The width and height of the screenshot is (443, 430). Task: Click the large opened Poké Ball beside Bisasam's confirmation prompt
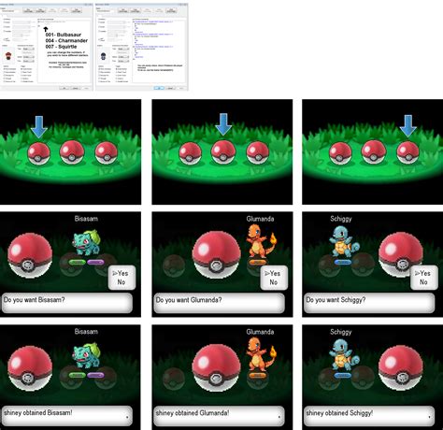click(30, 255)
